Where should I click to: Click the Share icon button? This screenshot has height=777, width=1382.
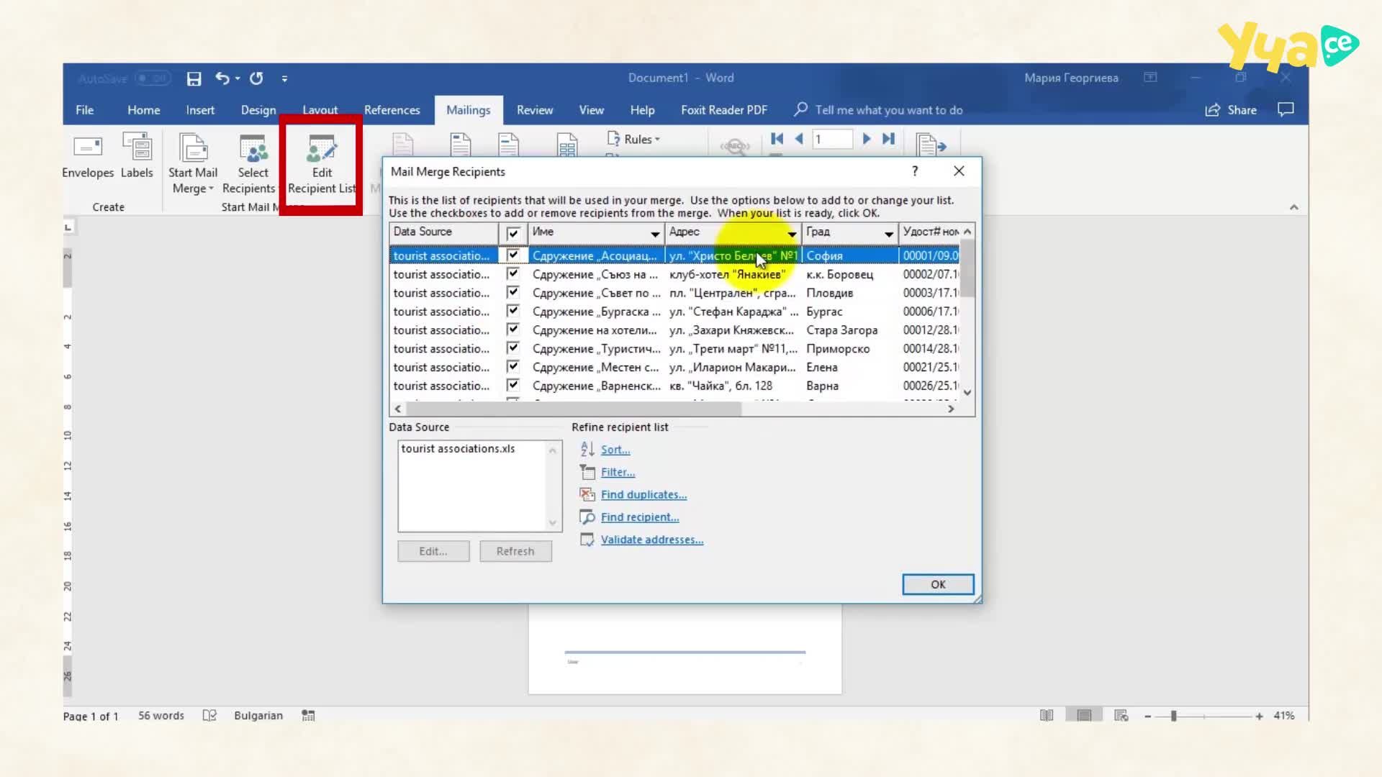1213,110
